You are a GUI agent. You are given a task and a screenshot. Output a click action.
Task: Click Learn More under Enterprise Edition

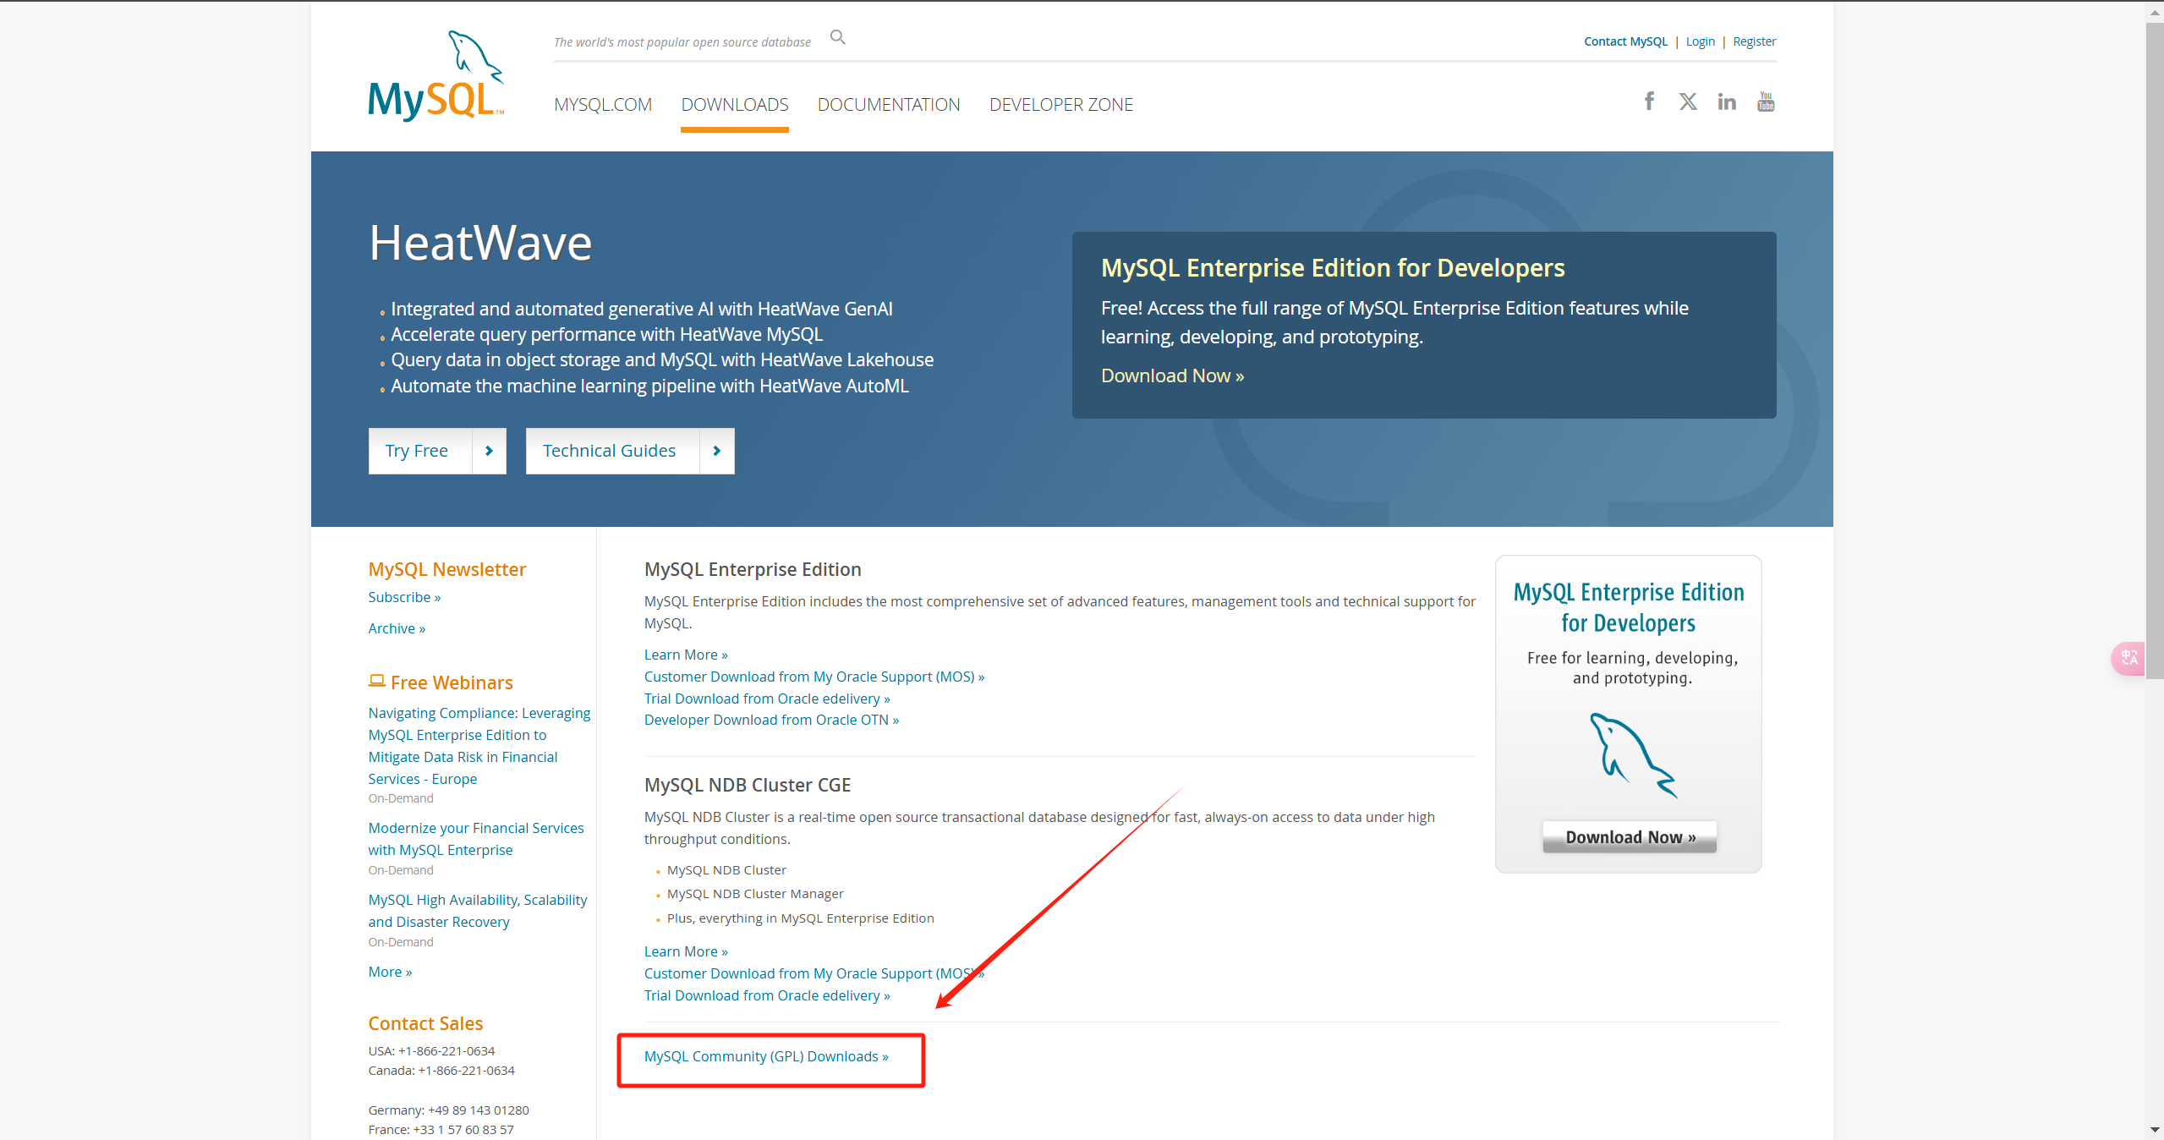686,655
